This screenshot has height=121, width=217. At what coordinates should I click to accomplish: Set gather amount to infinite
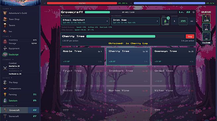point(192,21)
